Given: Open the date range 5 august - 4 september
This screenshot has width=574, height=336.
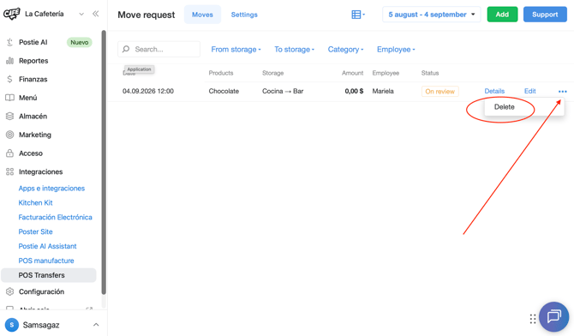Looking at the screenshot, I should click(431, 15).
